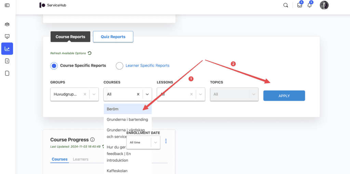350x174 pixels.
Task: Open the inbox messages icon
Action: (x=299, y=5)
